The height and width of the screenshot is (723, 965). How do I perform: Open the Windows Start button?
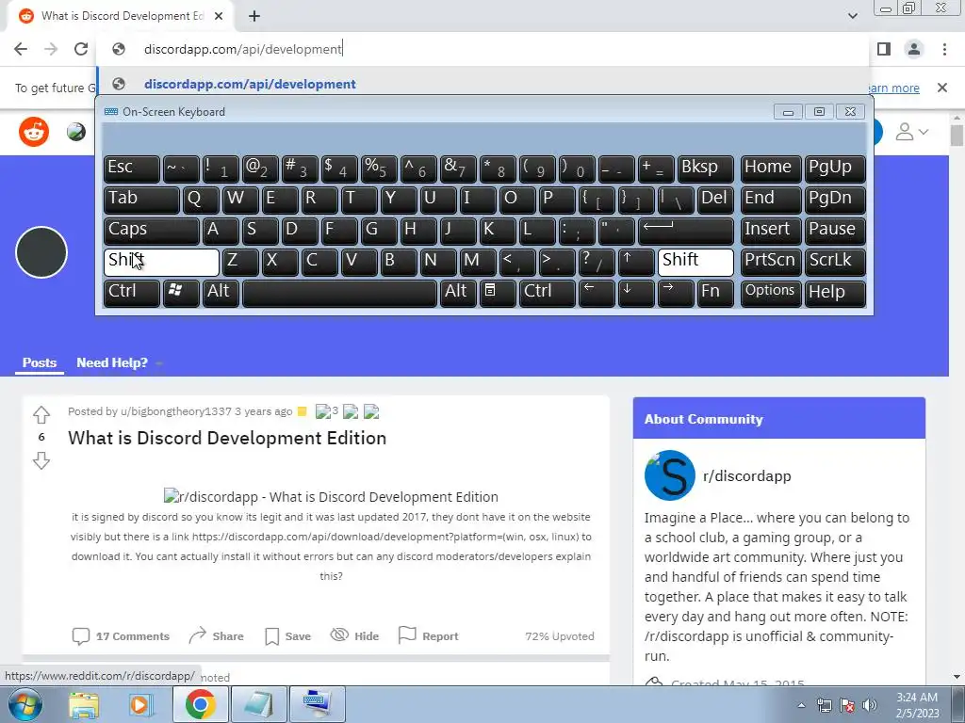(25, 704)
